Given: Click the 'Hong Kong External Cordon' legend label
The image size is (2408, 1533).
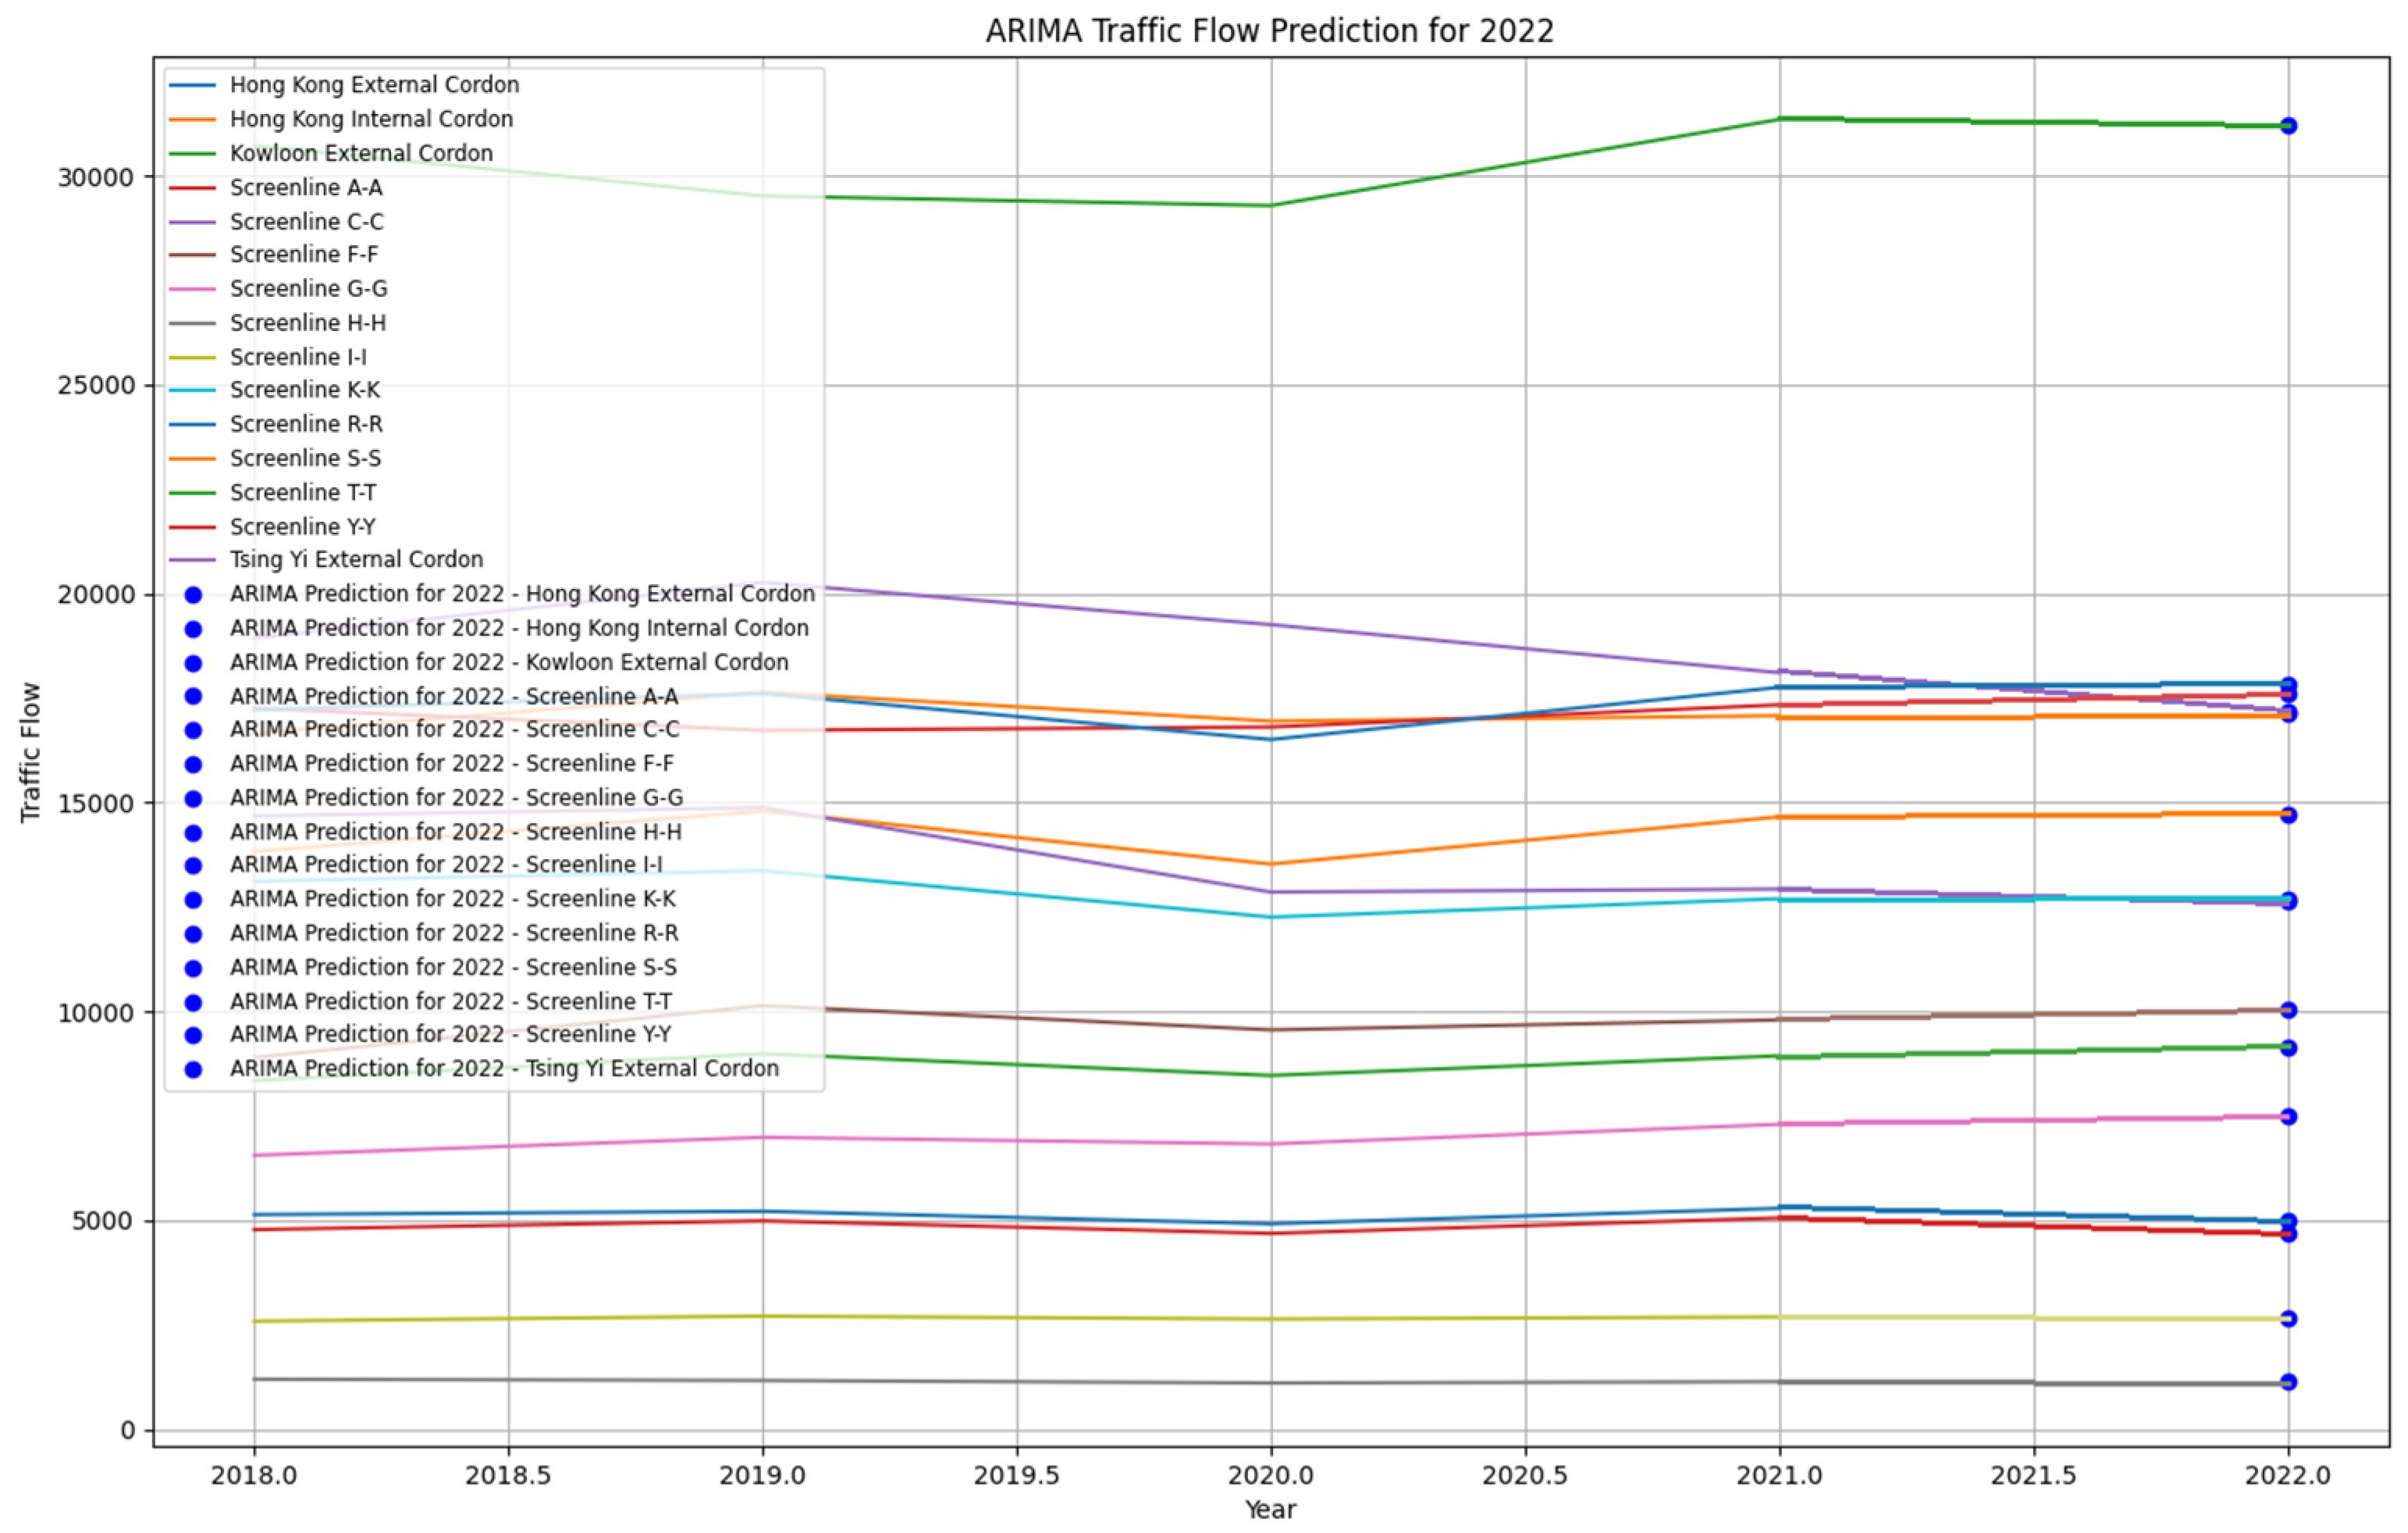Looking at the screenshot, I should click(x=374, y=85).
